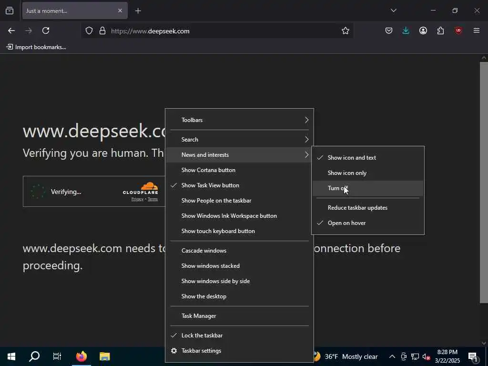Bookmark this page with star icon
488x366 pixels.
(345, 30)
